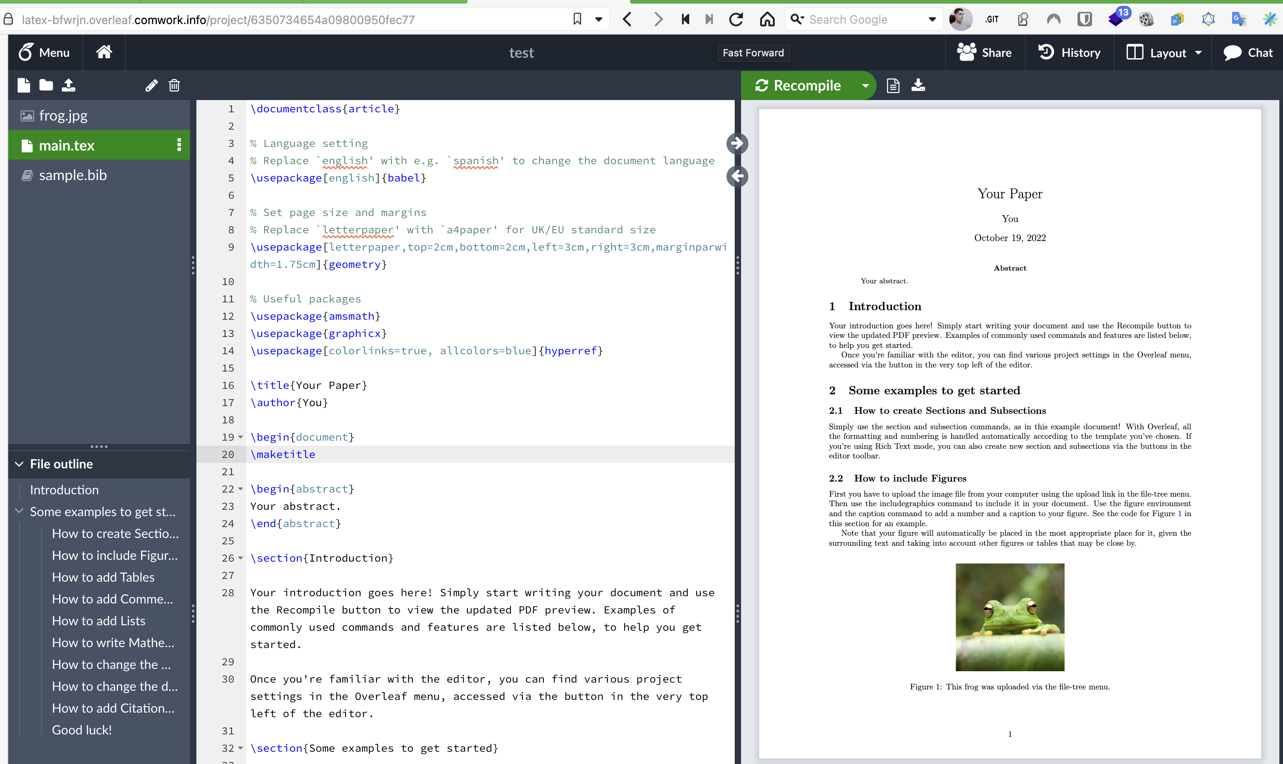Click the translate extension icon
Screen dimensions: 1283x764
coord(1239,20)
